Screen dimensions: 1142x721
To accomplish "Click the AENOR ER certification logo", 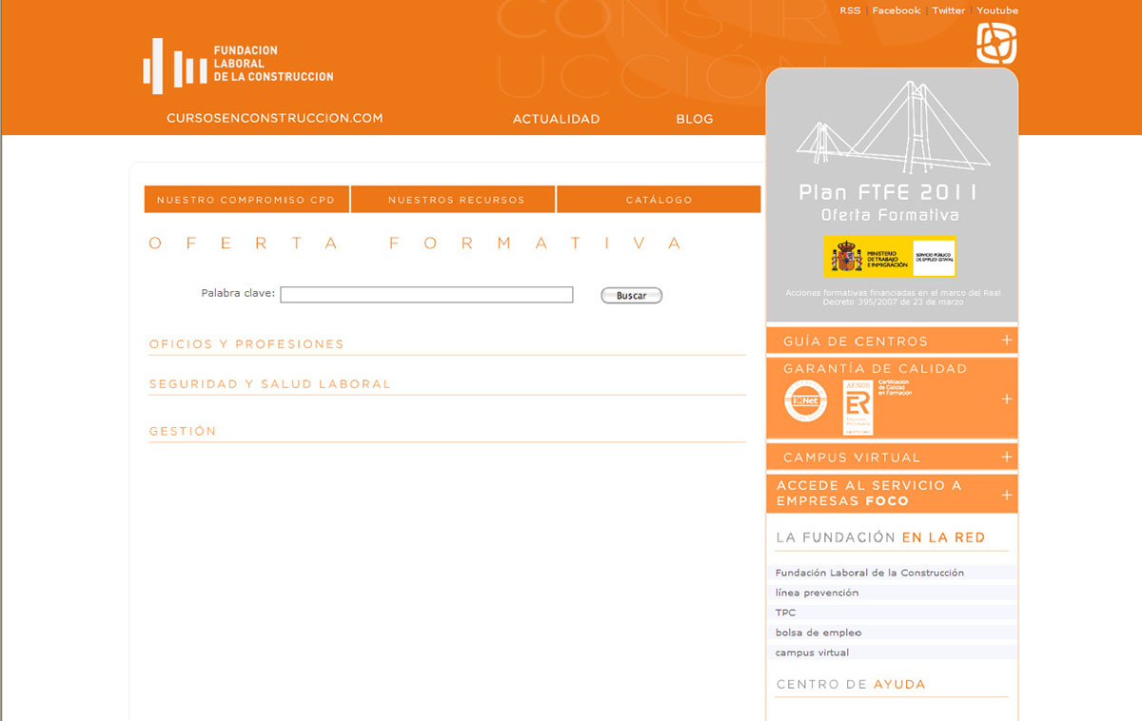I will click(x=857, y=406).
